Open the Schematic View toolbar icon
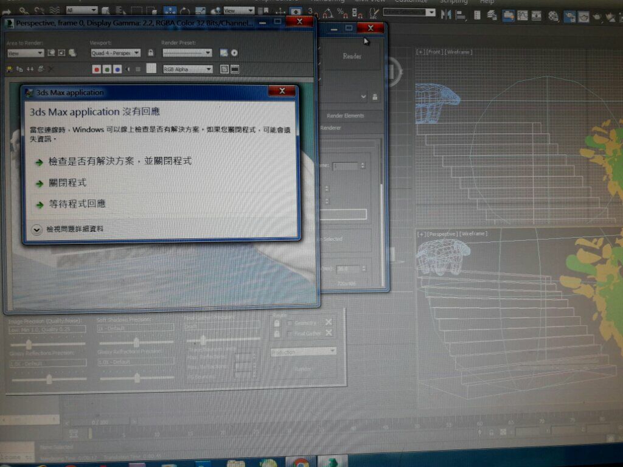The height and width of the screenshot is (467, 623). point(537,16)
